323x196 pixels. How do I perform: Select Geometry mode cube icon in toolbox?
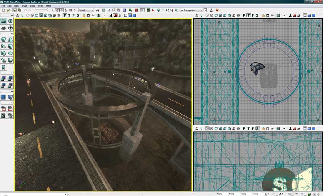[x=10, y=21]
